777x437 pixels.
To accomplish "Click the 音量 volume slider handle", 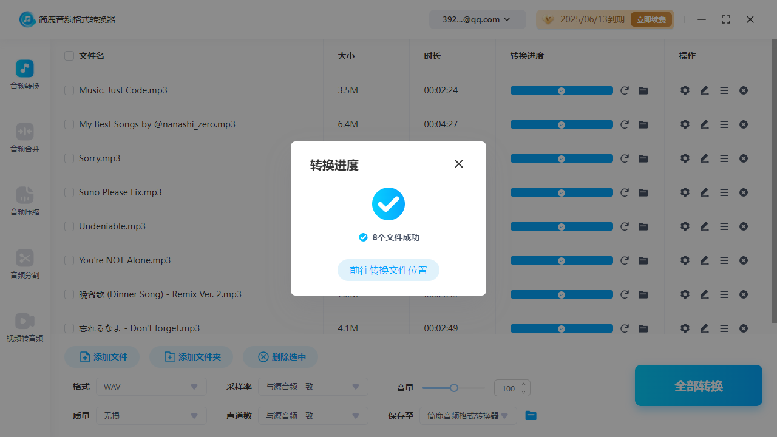I will pyautogui.click(x=453, y=388).
